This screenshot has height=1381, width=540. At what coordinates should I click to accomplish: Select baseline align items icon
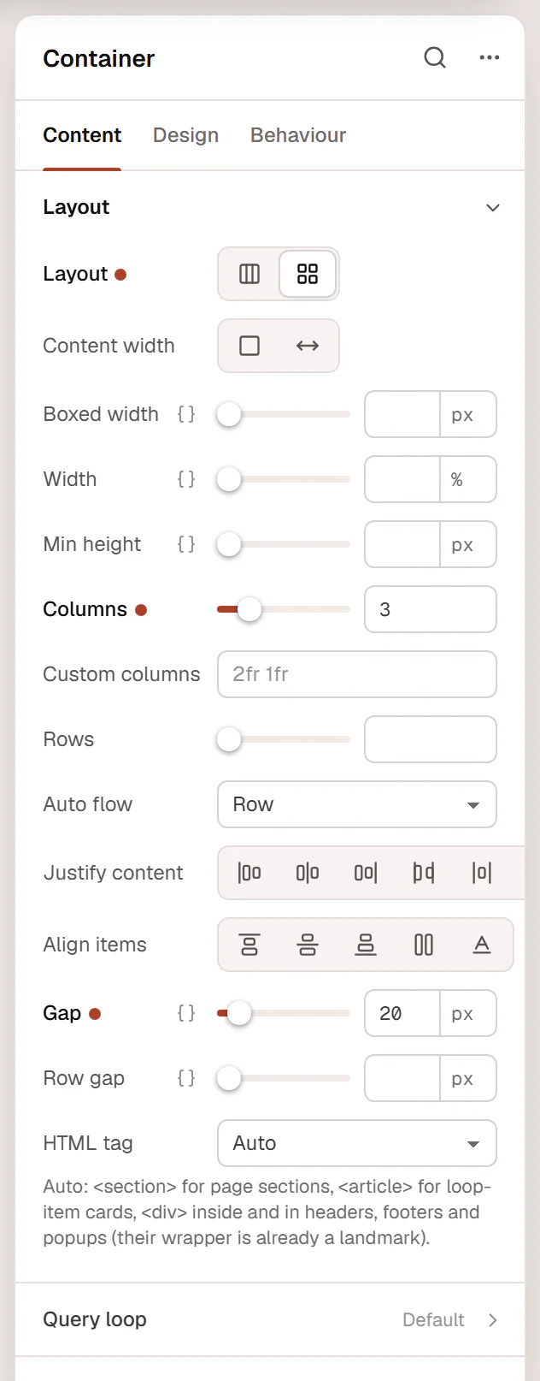tap(482, 945)
